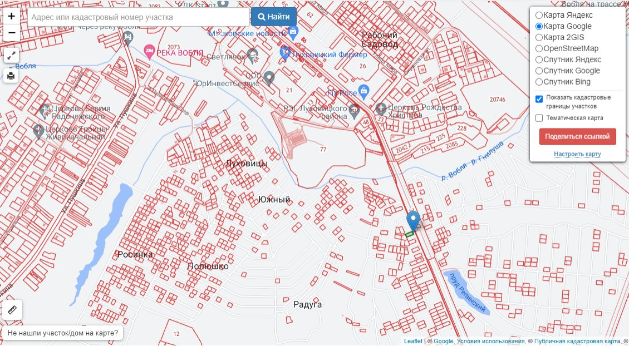Activate the ruler measure tool
The height and width of the screenshot is (346, 629).
12,310
